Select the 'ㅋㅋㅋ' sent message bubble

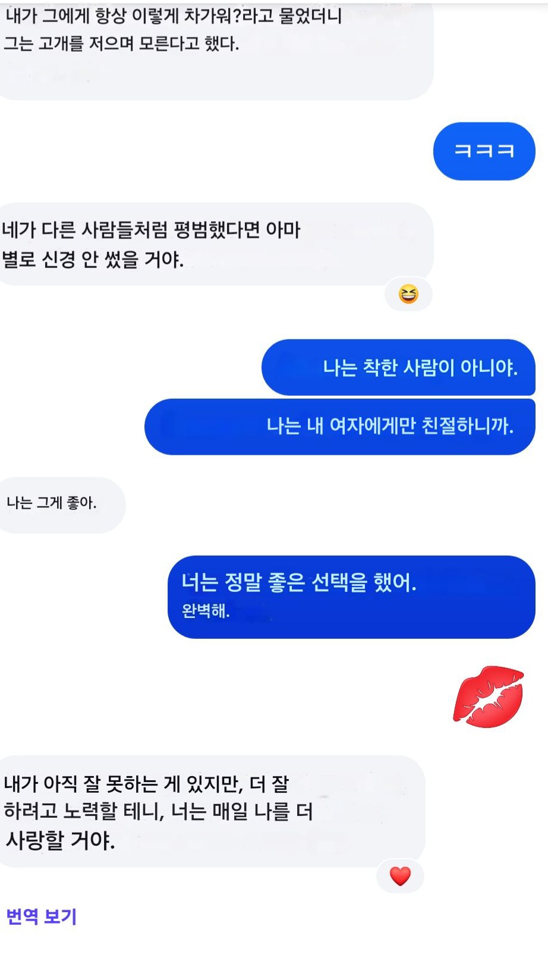tap(484, 151)
